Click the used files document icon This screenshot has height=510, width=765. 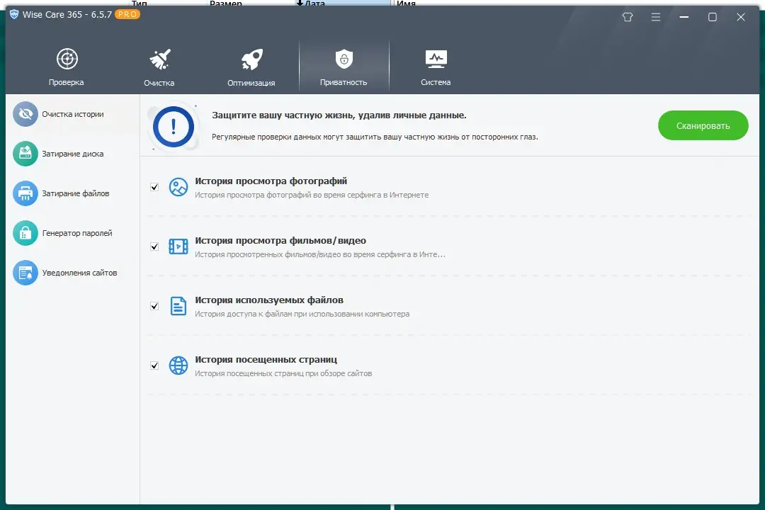coord(178,306)
